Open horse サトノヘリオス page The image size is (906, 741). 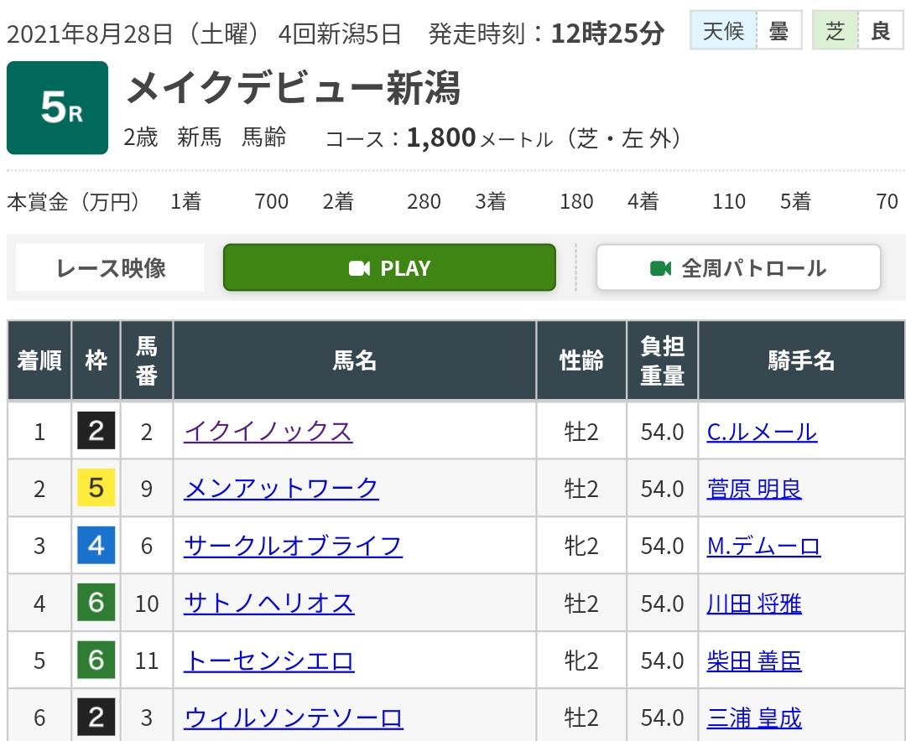click(268, 604)
